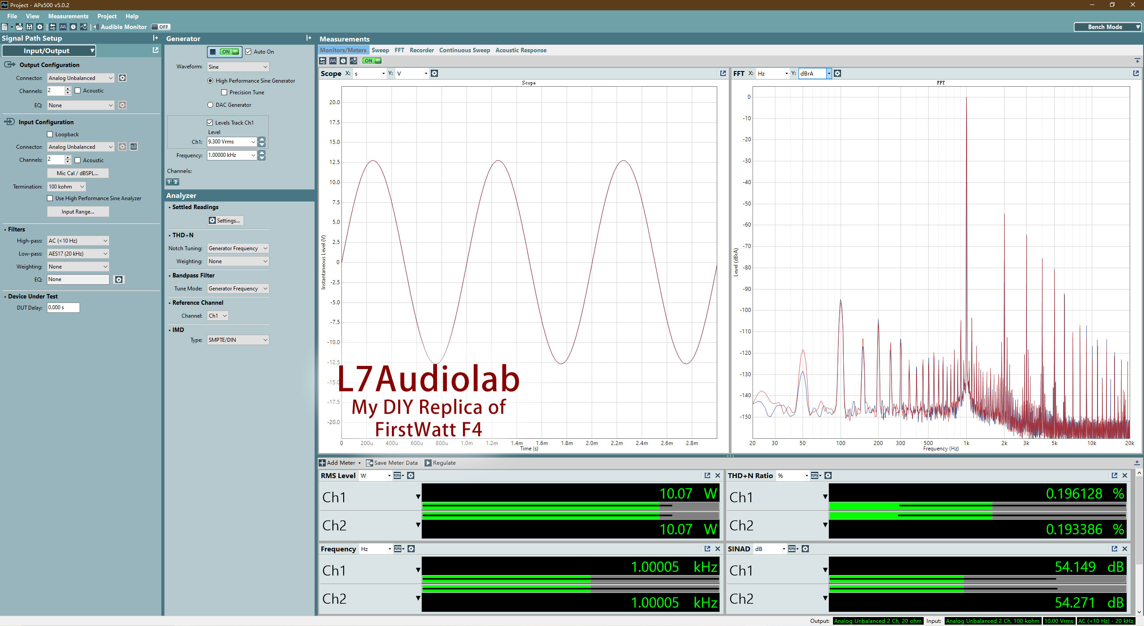The image size is (1144, 626).
Task: Open the Help menu
Action: point(132,16)
